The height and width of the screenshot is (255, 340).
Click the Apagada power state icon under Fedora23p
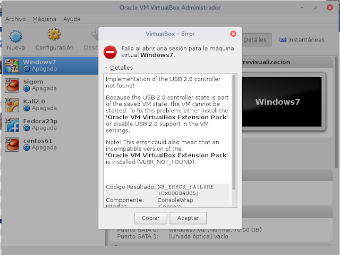coord(27,128)
